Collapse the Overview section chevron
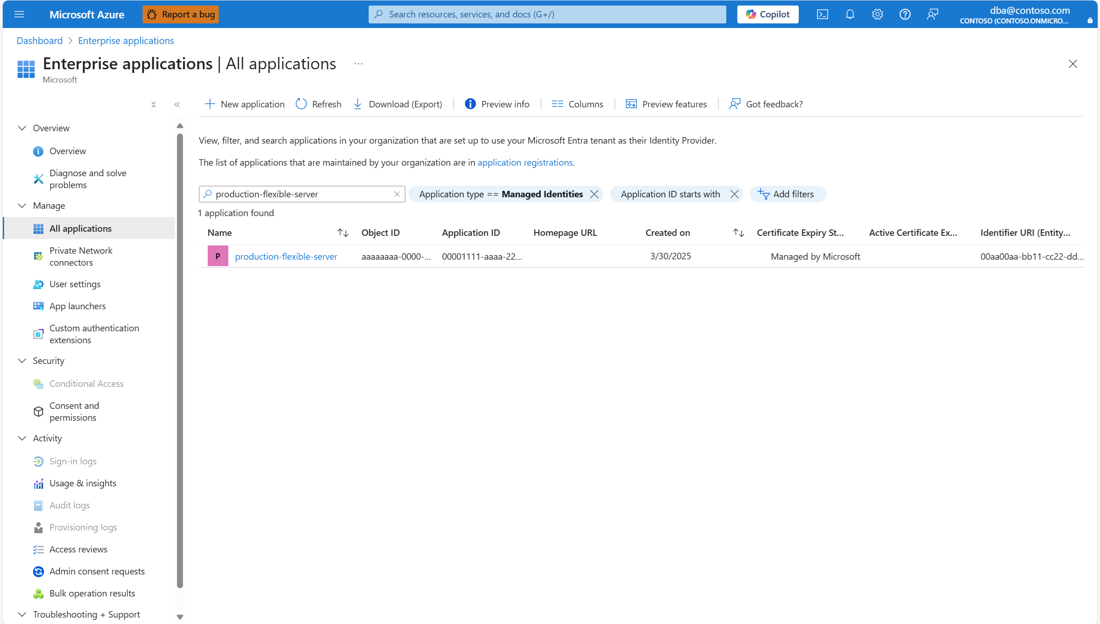This screenshot has height=624, width=1100. (x=22, y=128)
